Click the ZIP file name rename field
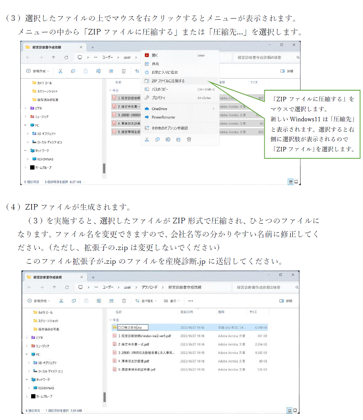Viewport: 363px width, 420px height. pos(132,328)
